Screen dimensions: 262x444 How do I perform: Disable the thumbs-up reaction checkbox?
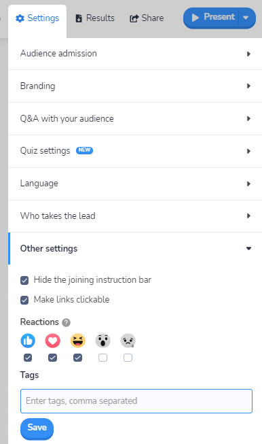[28, 358]
